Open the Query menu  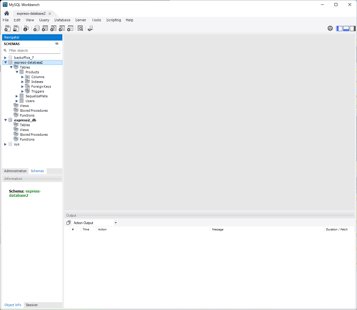[x=44, y=20]
